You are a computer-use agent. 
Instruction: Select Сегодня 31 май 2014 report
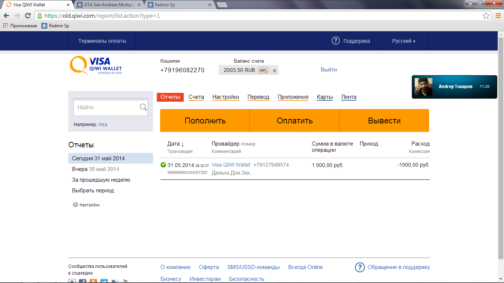click(111, 158)
